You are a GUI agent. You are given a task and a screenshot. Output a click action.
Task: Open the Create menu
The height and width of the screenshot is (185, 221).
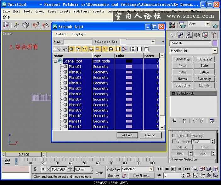(65, 11)
